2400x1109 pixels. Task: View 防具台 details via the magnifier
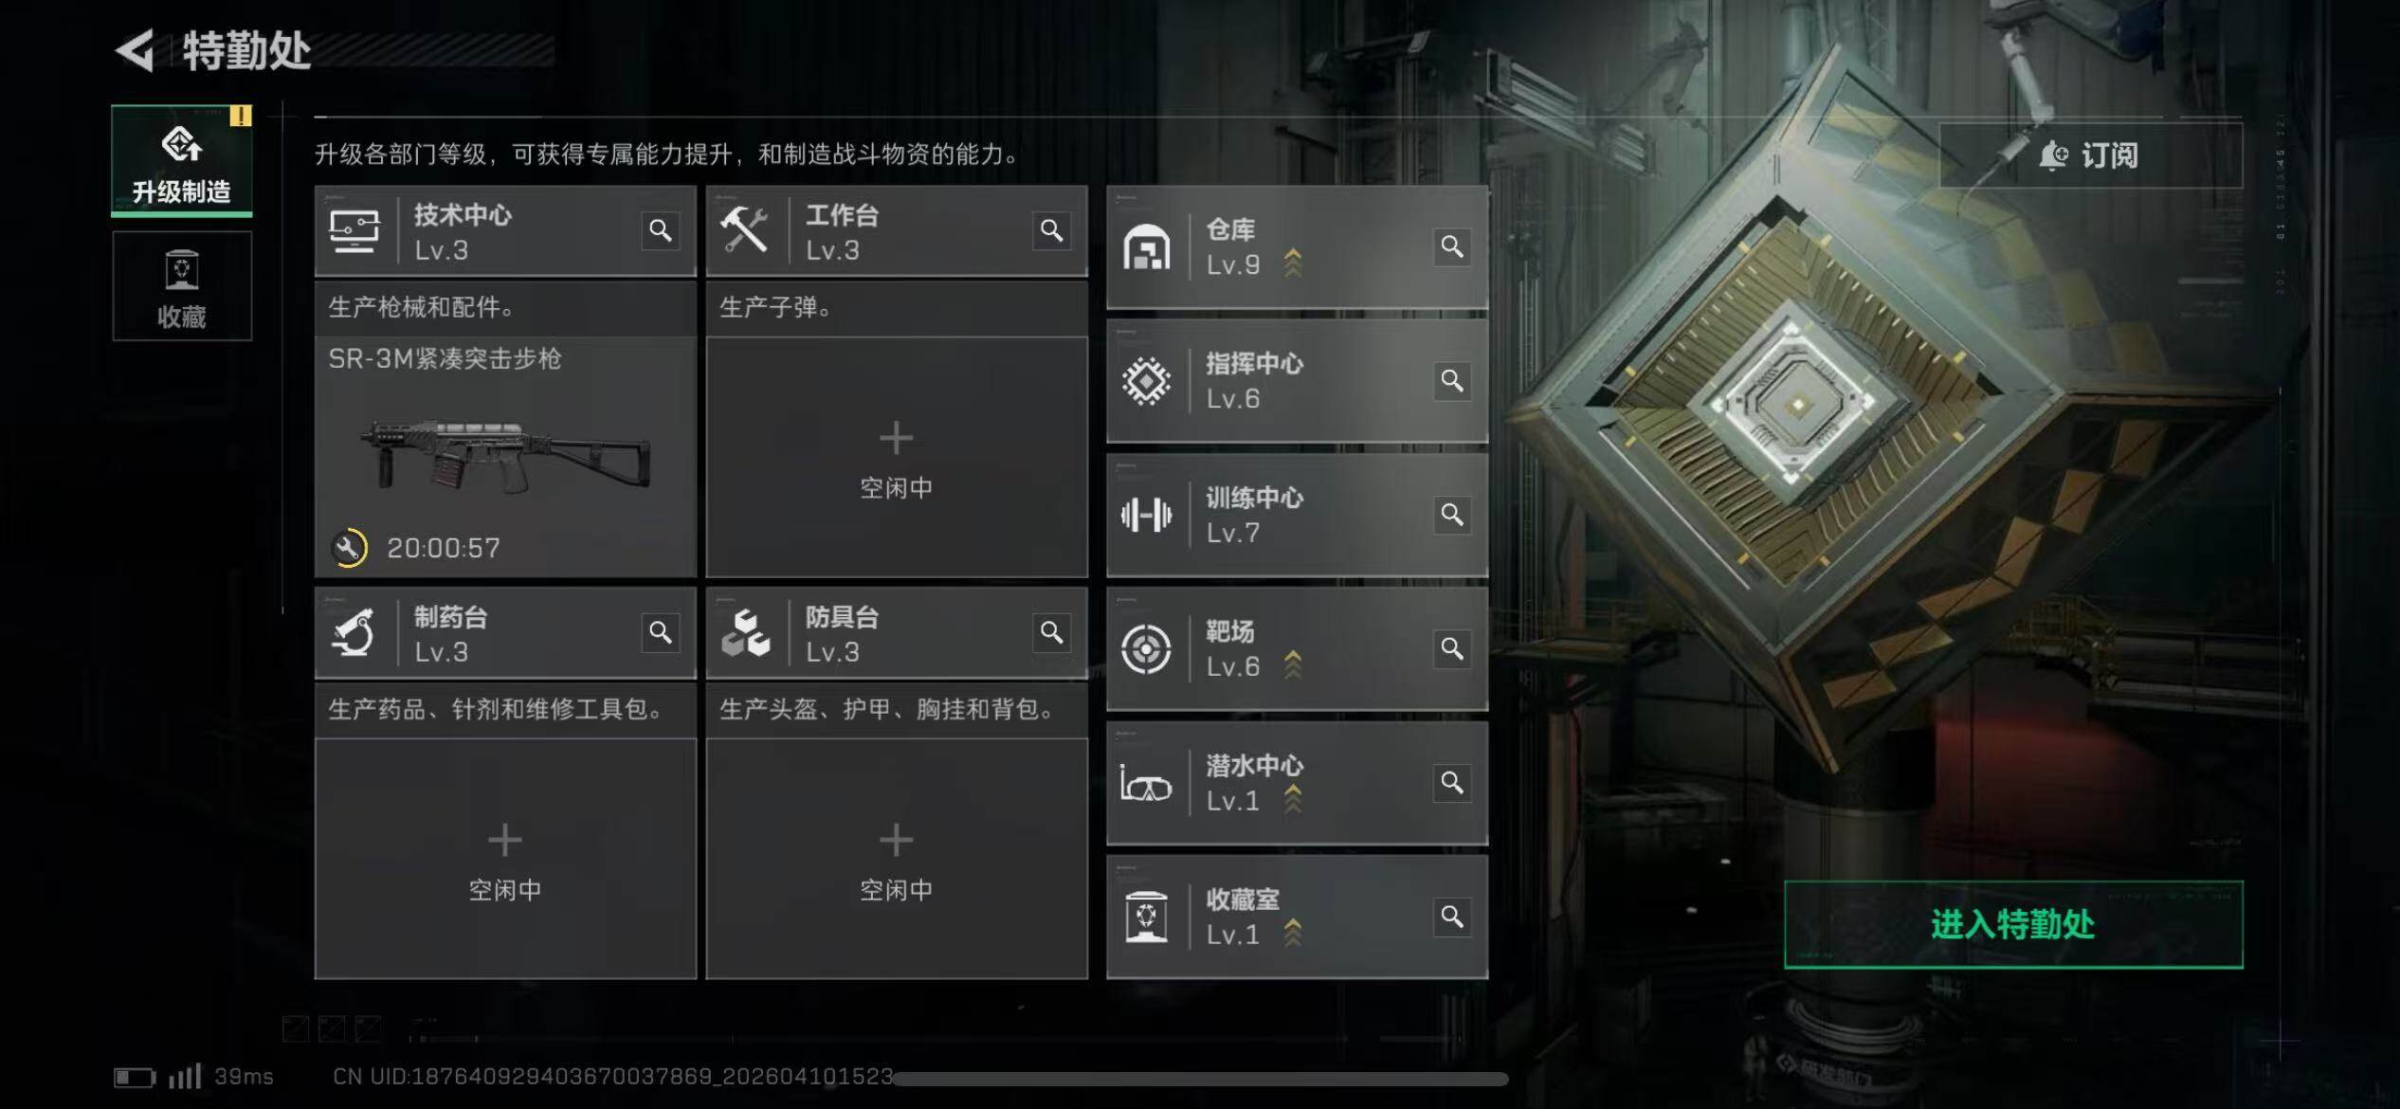1051,632
